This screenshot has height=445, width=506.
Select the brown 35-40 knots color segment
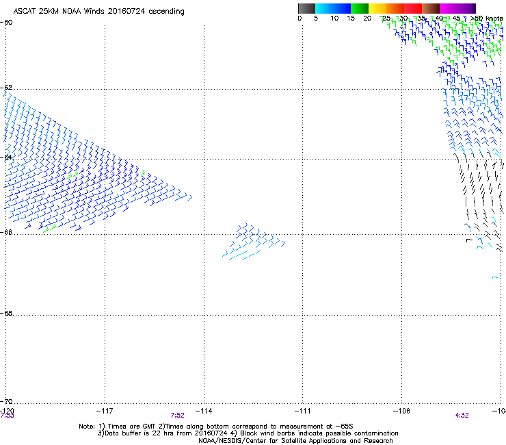(x=431, y=8)
